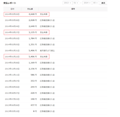Click the 表示 button
Image resolution: width=120 pixels, height=117 pixels.
click(103, 3)
